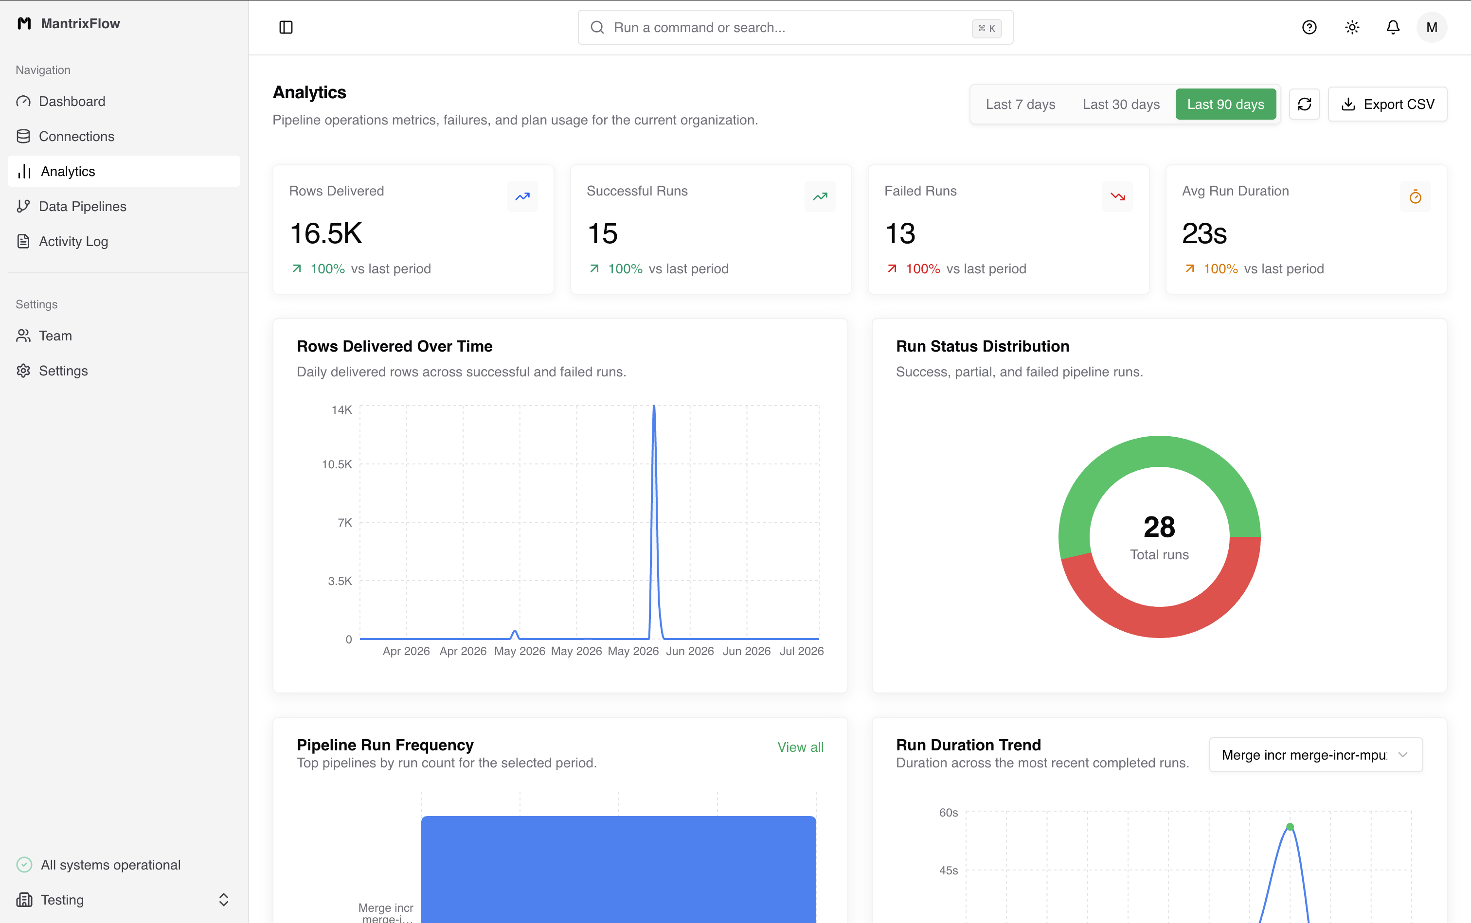
Task: Click the 16.5K rows delivered value
Action: point(326,233)
